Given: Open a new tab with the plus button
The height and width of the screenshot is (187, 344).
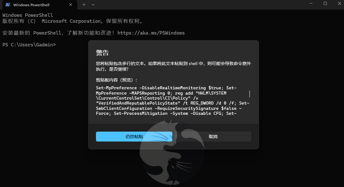Looking at the screenshot, I should click(84, 5).
